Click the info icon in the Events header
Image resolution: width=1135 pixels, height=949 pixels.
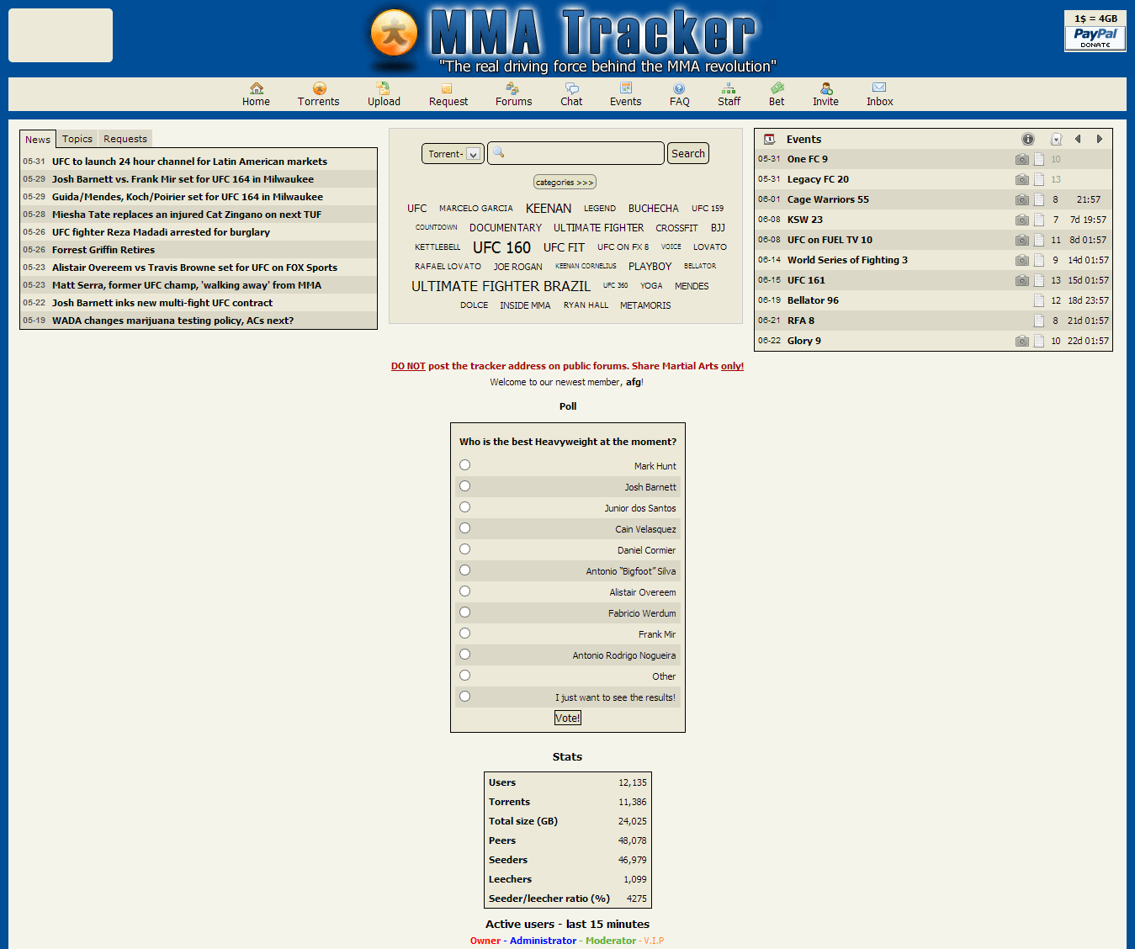pyautogui.click(x=1028, y=139)
